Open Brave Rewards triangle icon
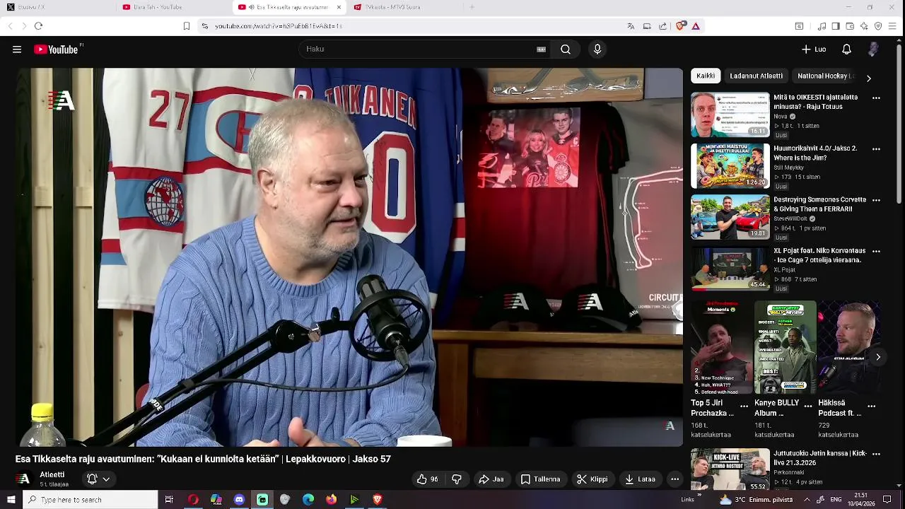The height and width of the screenshot is (509, 905). point(696,26)
